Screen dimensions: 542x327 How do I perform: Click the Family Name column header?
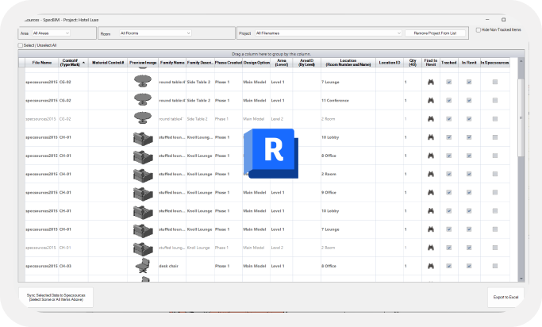pyautogui.click(x=172, y=63)
